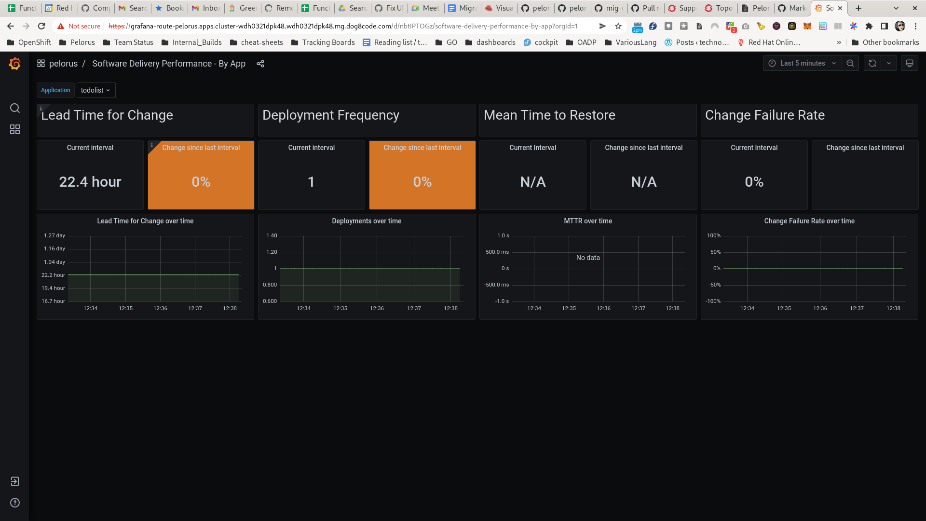
Task: Switch to the Mark GitHub tab
Action: point(792,8)
